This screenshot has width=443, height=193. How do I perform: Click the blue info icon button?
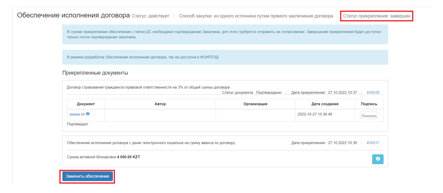[378, 159]
